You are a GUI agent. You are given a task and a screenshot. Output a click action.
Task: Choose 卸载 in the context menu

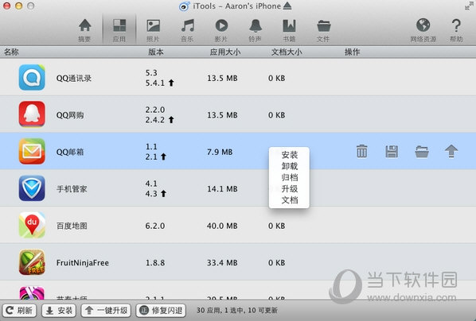pos(289,166)
